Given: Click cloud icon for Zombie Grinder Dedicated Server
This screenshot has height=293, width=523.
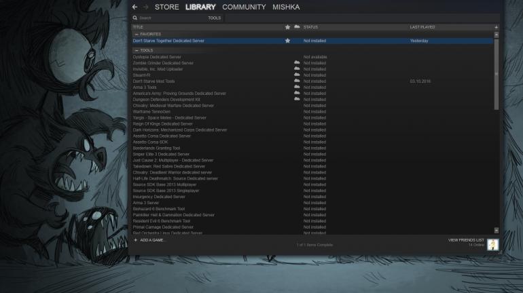Looking at the screenshot, I should tap(297, 62).
